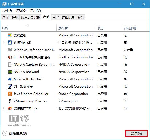The image size is (150, 140).
Task: Switch to the 详细信息 tab
Action: (x=68, y=17)
